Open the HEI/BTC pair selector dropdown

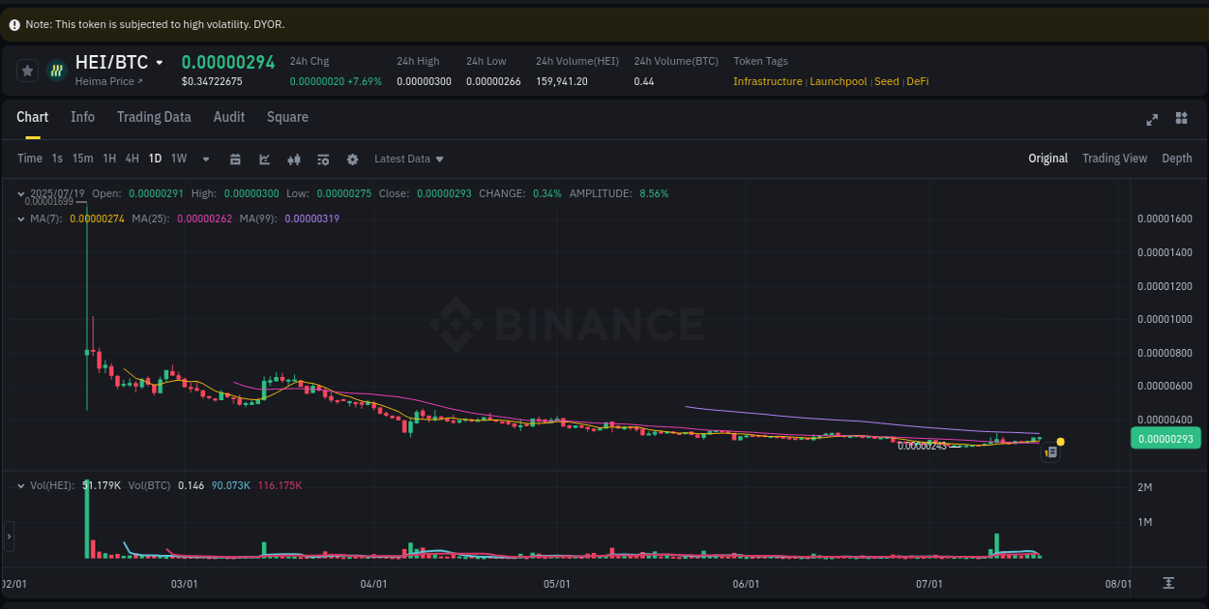[160, 62]
